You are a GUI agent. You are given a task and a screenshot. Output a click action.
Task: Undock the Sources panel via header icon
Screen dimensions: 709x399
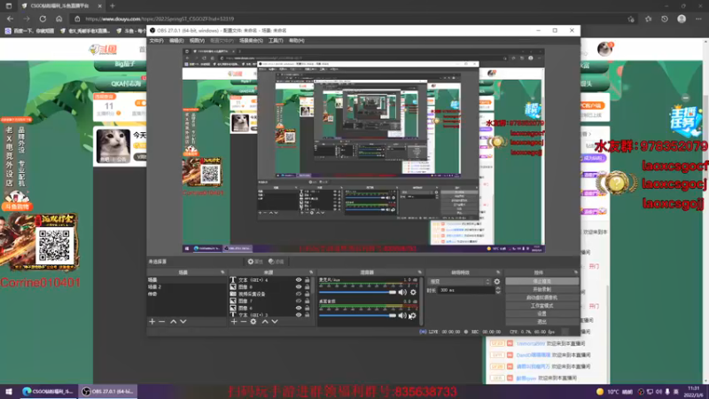311,272
